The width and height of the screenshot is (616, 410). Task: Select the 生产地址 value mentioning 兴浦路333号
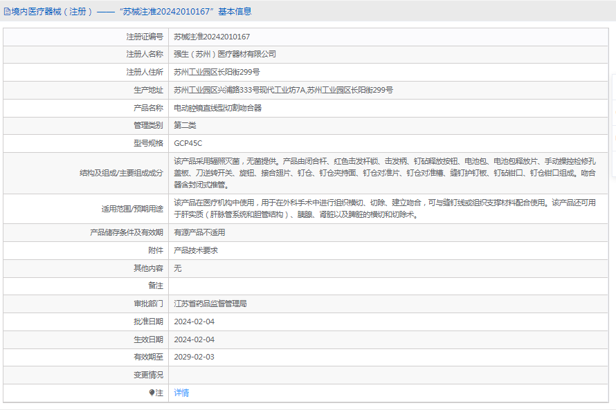283,91
